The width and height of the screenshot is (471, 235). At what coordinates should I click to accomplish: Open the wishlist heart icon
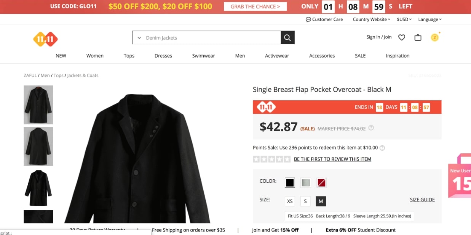coord(402,37)
